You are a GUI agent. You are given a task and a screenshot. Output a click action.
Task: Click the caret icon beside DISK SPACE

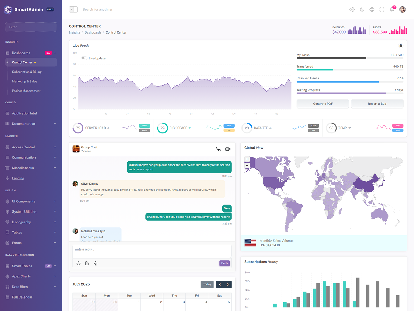pyautogui.click(x=190, y=128)
